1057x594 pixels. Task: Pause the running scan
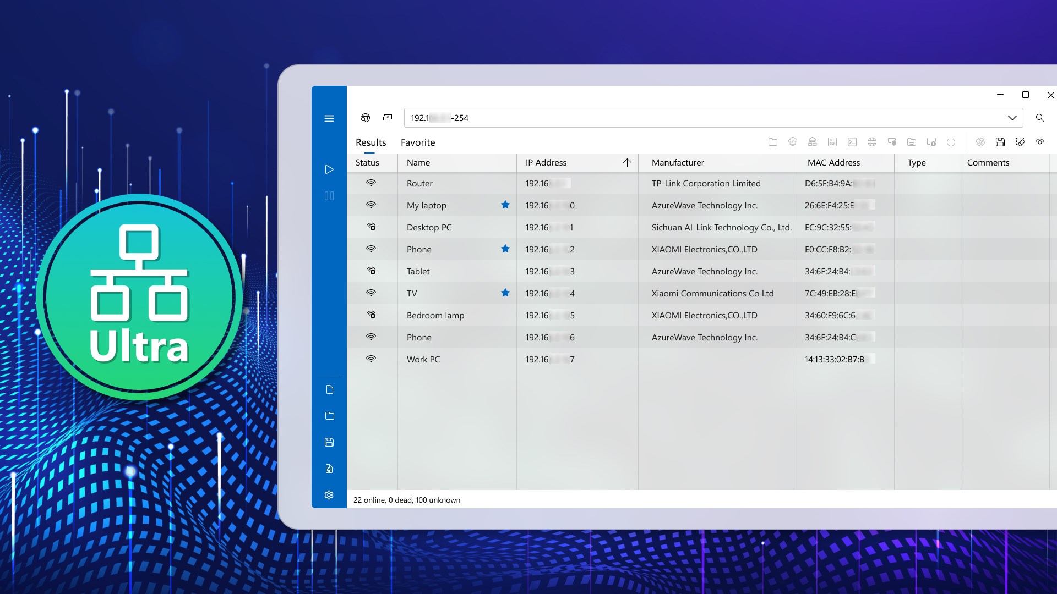coord(329,196)
